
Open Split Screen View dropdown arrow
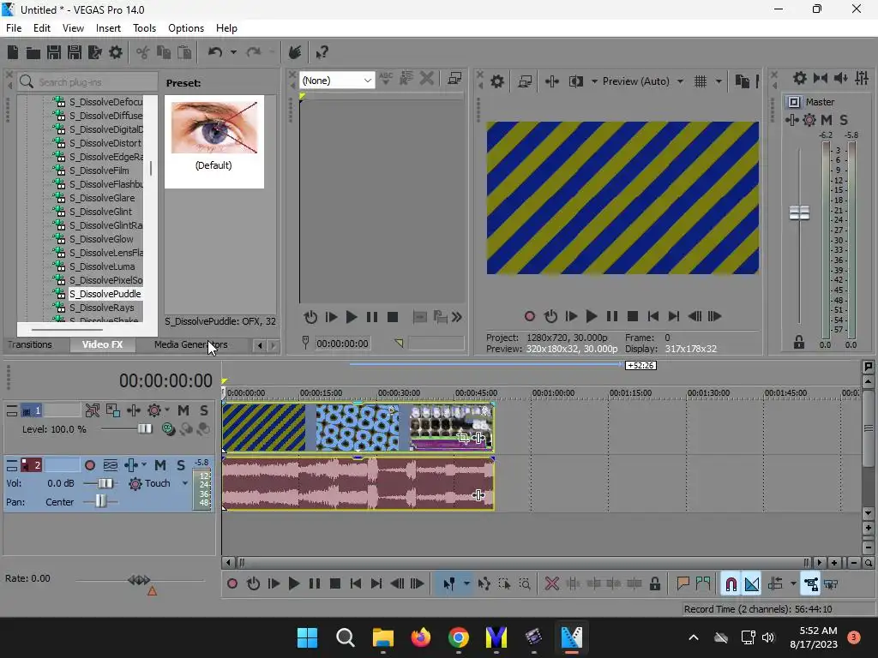click(594, 81)
